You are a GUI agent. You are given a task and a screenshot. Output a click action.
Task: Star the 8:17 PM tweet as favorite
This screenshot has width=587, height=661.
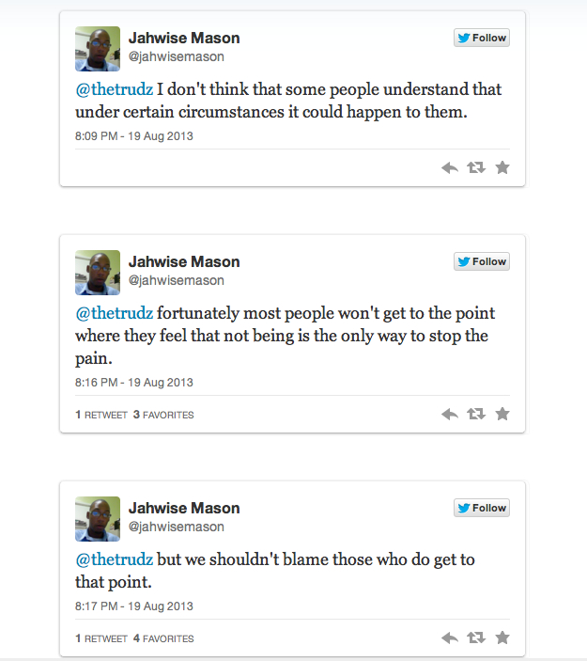(x=502, y=637)
